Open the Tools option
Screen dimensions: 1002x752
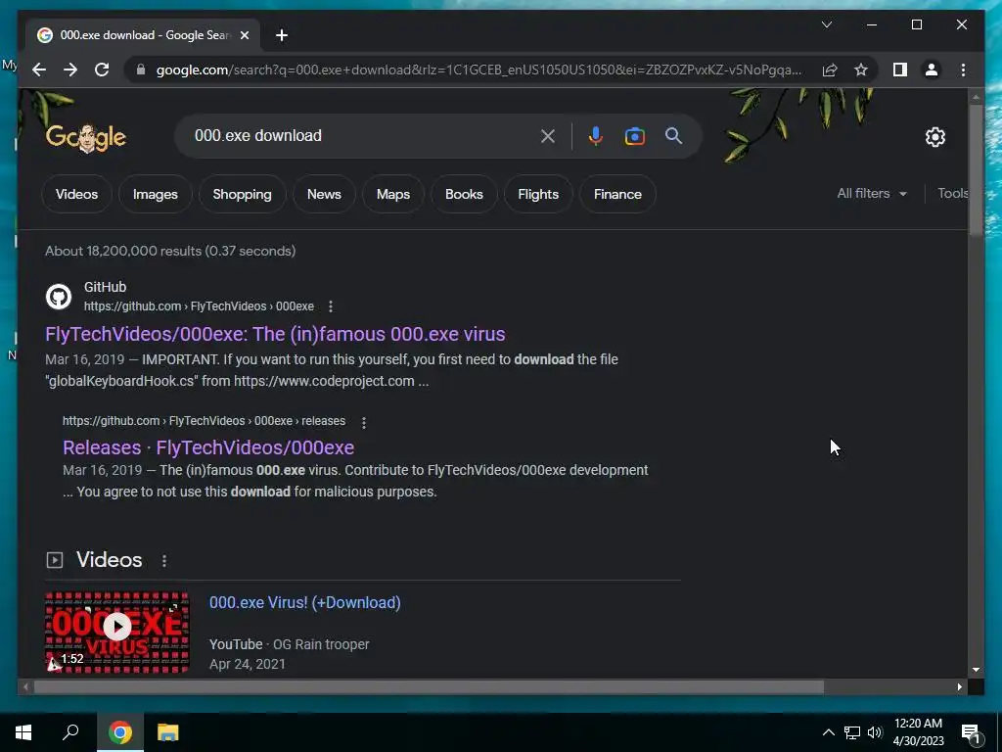click(x=953, y=193)
